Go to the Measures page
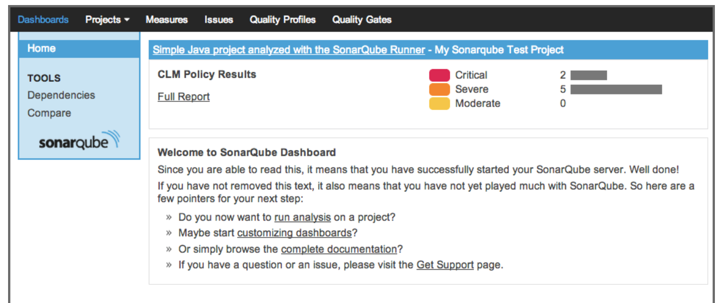 tap(167, 20)
